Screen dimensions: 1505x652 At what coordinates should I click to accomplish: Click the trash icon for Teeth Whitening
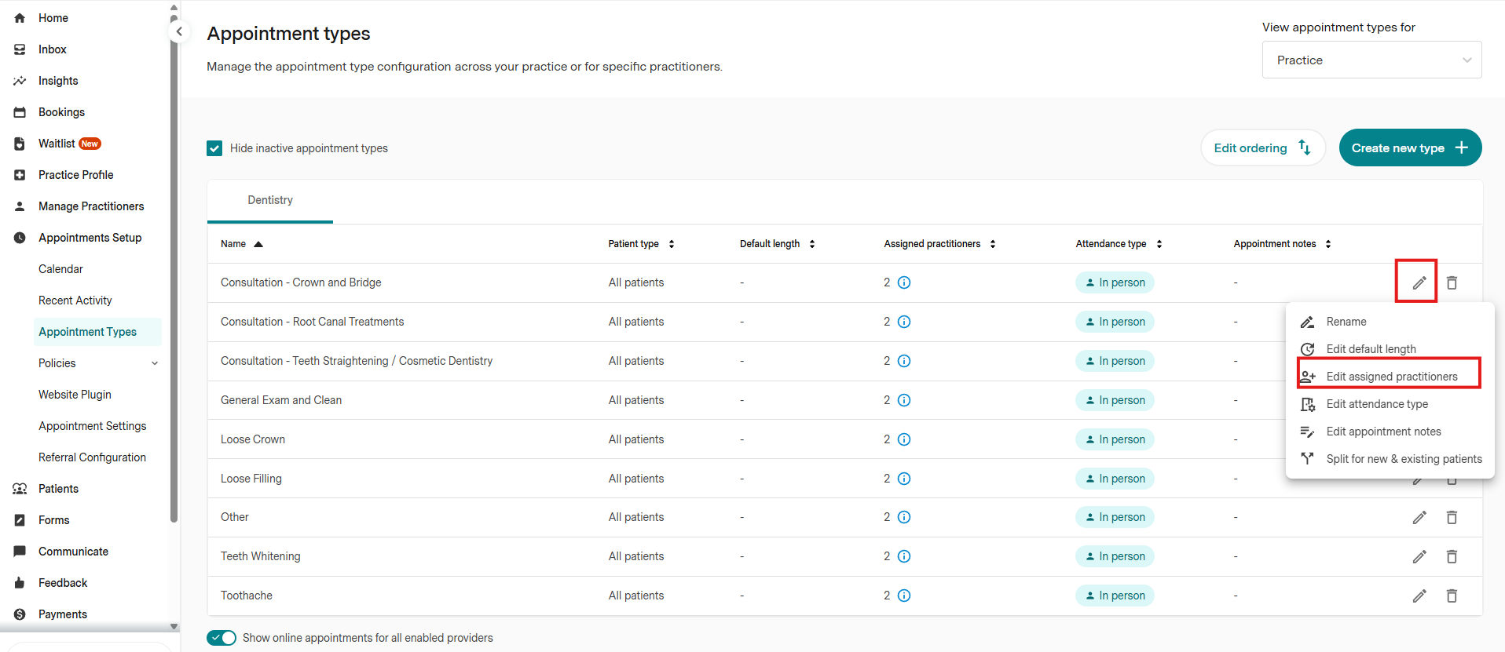click(x=1452, y=556)
